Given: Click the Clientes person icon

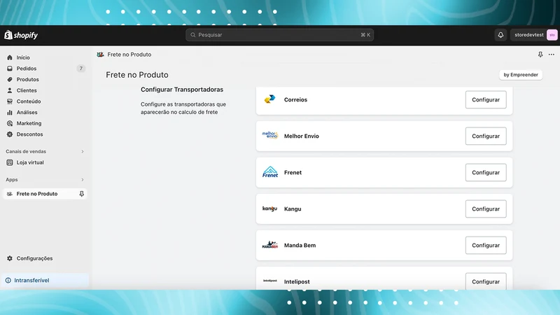Looking at the screenshot, I should [x=10, y=90].
